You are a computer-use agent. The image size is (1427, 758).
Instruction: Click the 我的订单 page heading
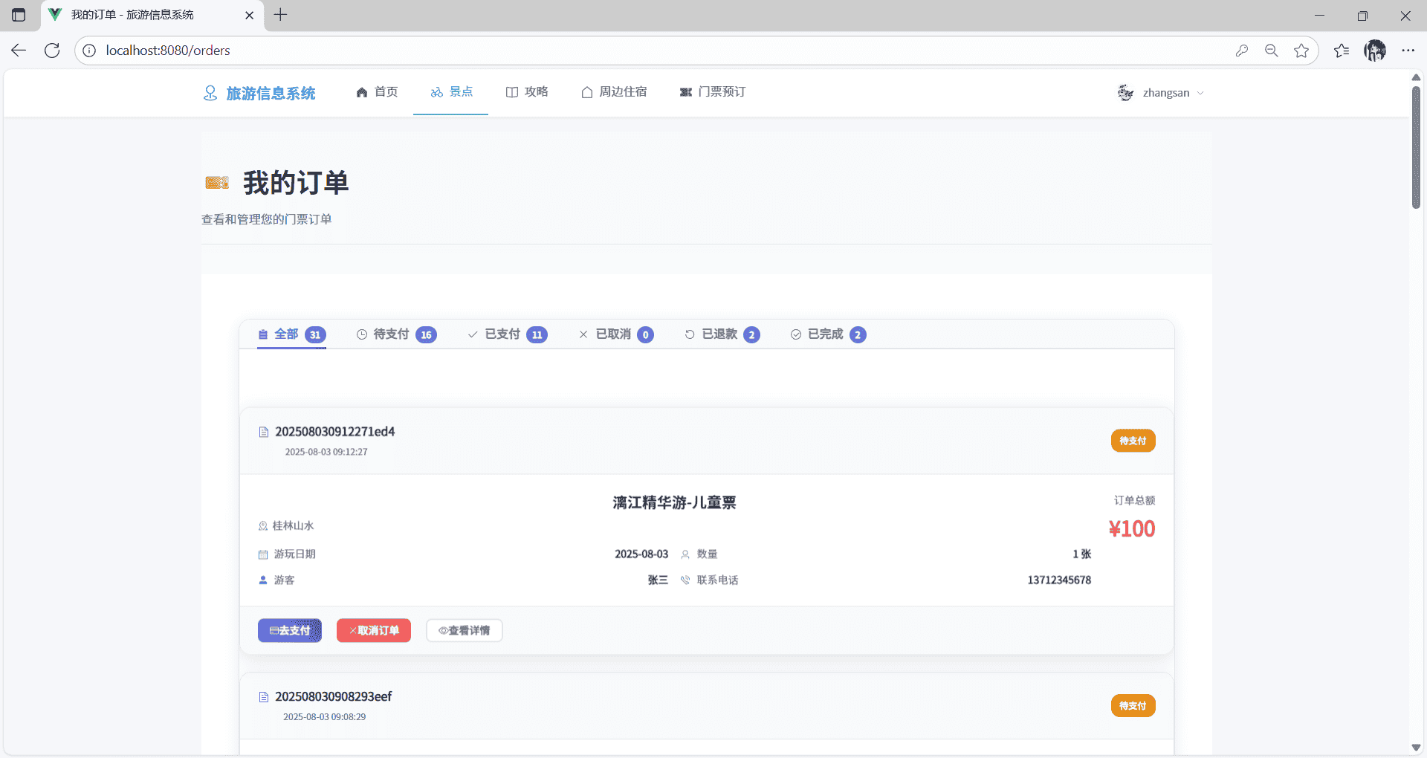(296, 183)
